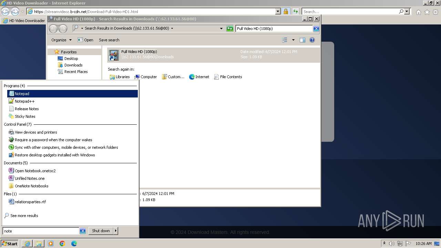The image size is (441, 248).
Task: Show hidden system tray icons
Action: (384, 244)
